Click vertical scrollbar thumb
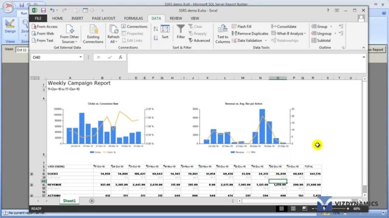The width and height of the screenshot is (389, 218). pyautogui.click(x=365, y=189)
